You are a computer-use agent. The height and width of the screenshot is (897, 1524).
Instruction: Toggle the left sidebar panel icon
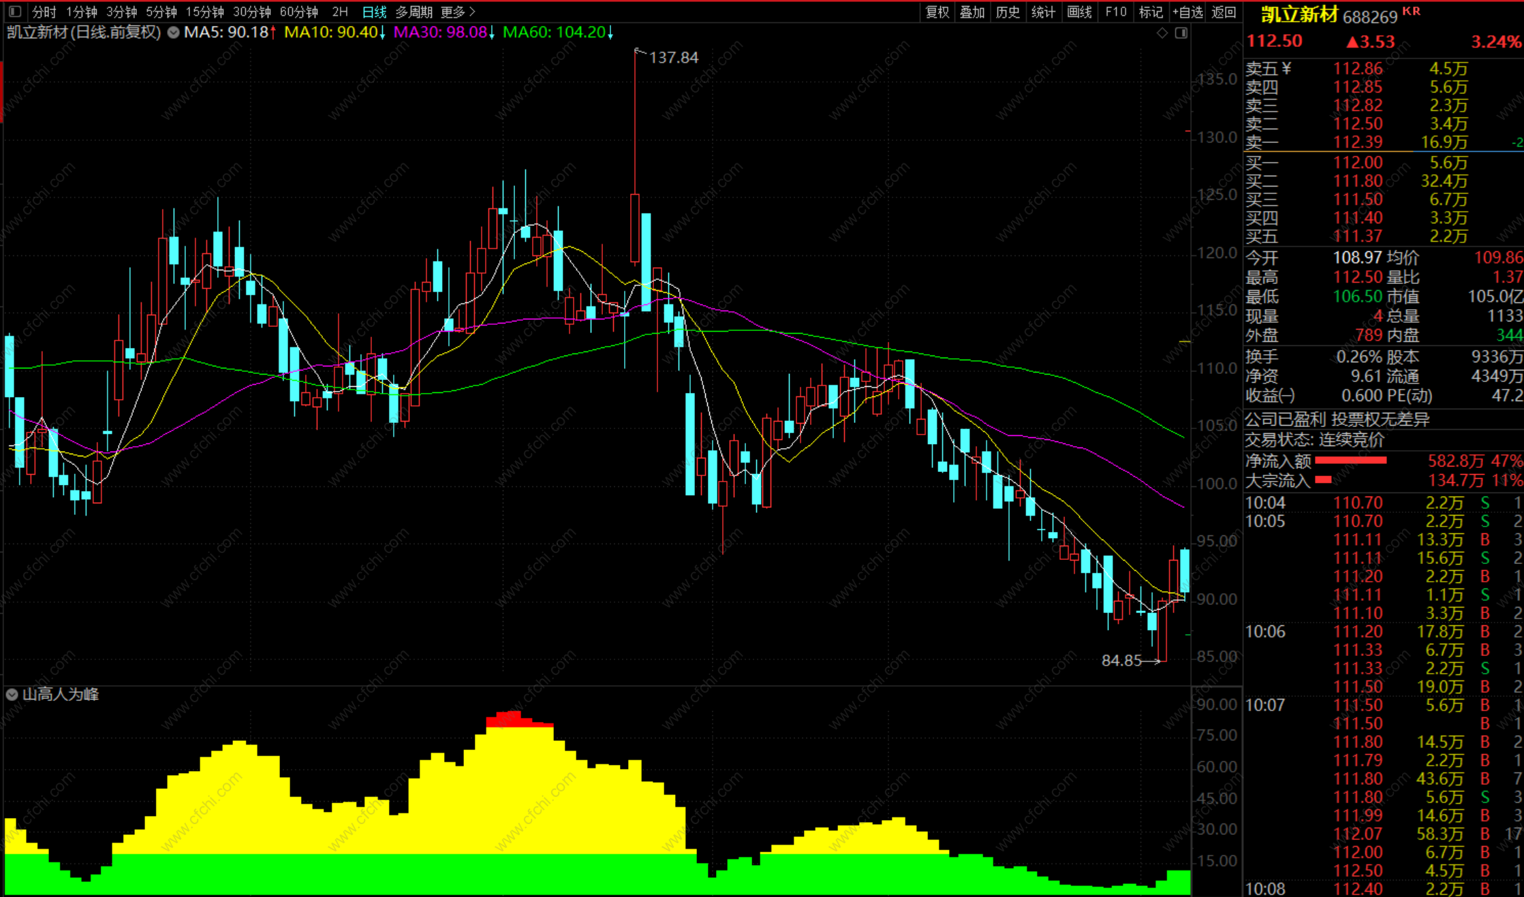click(15, 12)
